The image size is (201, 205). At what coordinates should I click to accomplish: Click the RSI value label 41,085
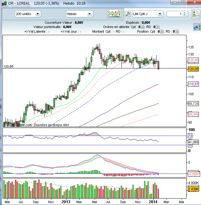(193, 142)
